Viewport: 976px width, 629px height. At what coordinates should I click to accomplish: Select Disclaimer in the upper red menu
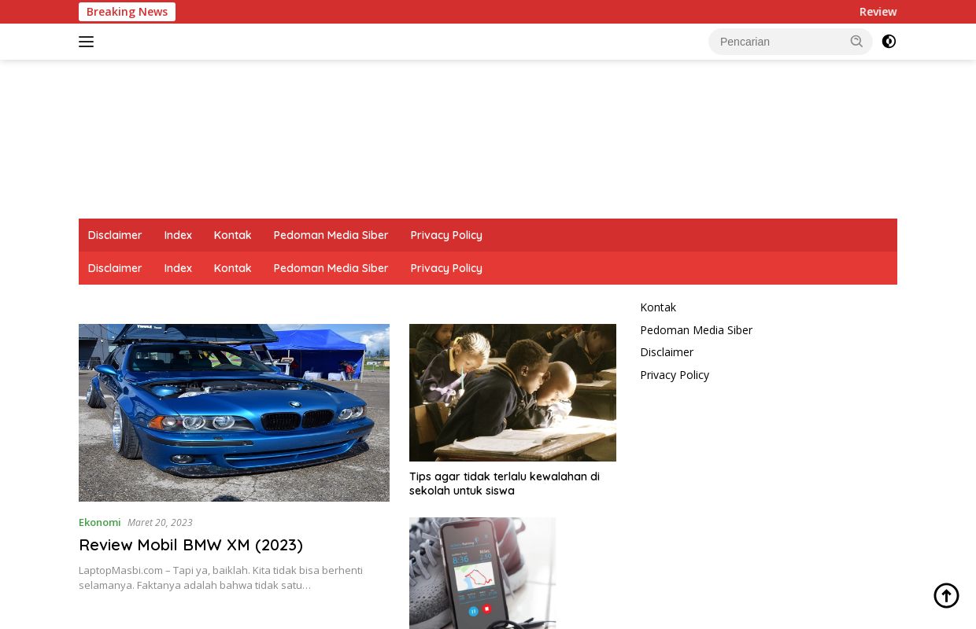click(x=115, y=235)
